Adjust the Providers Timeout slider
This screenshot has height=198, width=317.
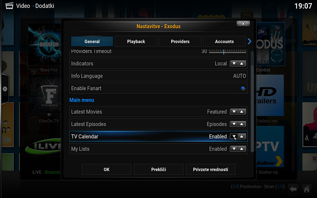point(224,52)
